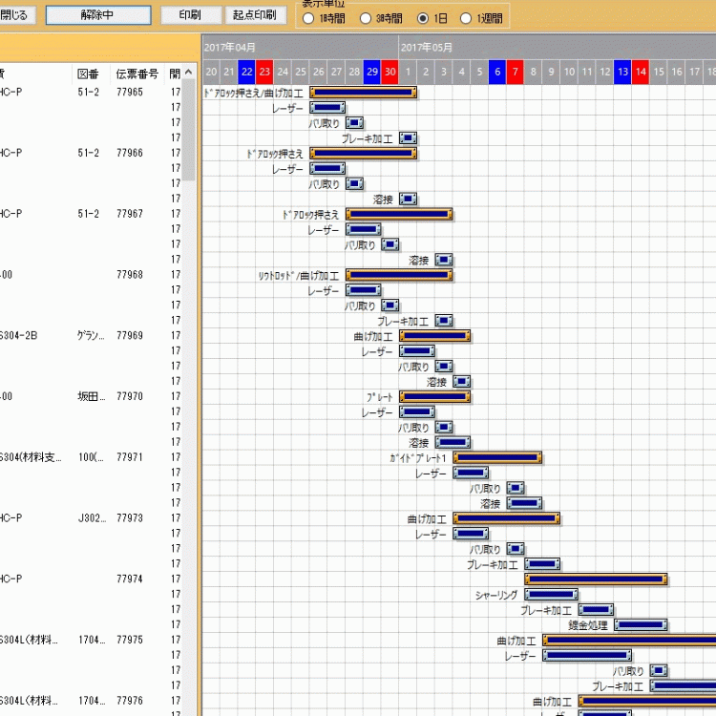Select the blue May 6 date cell
This screenshot has height=716, width=716.
click(497, 72)
